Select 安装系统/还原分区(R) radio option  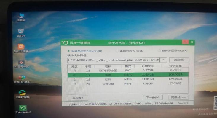[x=85, y=51]
